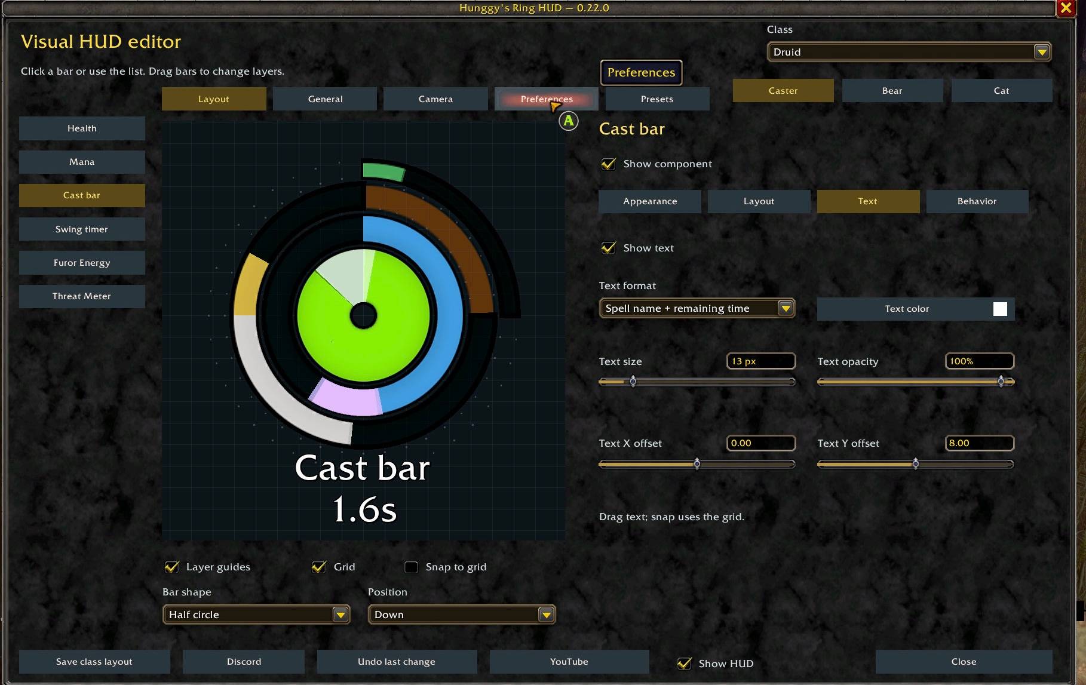
Task: Switch to the Cat form tab
Action: (x=1002, y=91)
